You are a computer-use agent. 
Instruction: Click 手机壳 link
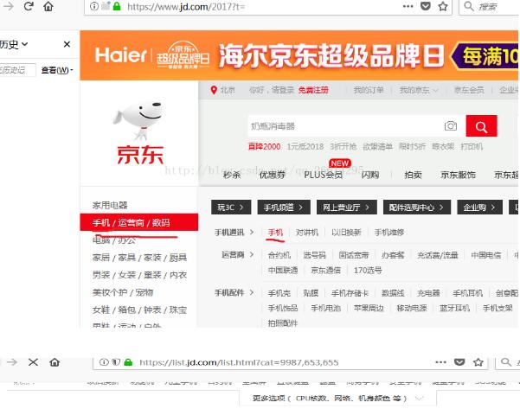pos(279,293)
